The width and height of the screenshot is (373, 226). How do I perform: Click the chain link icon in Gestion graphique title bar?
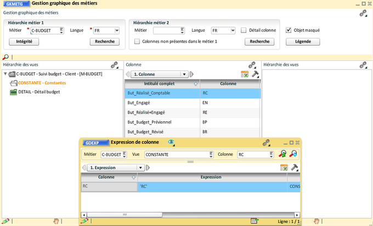[363, 13]
